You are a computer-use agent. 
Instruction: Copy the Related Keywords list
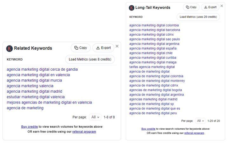(81, 48)
